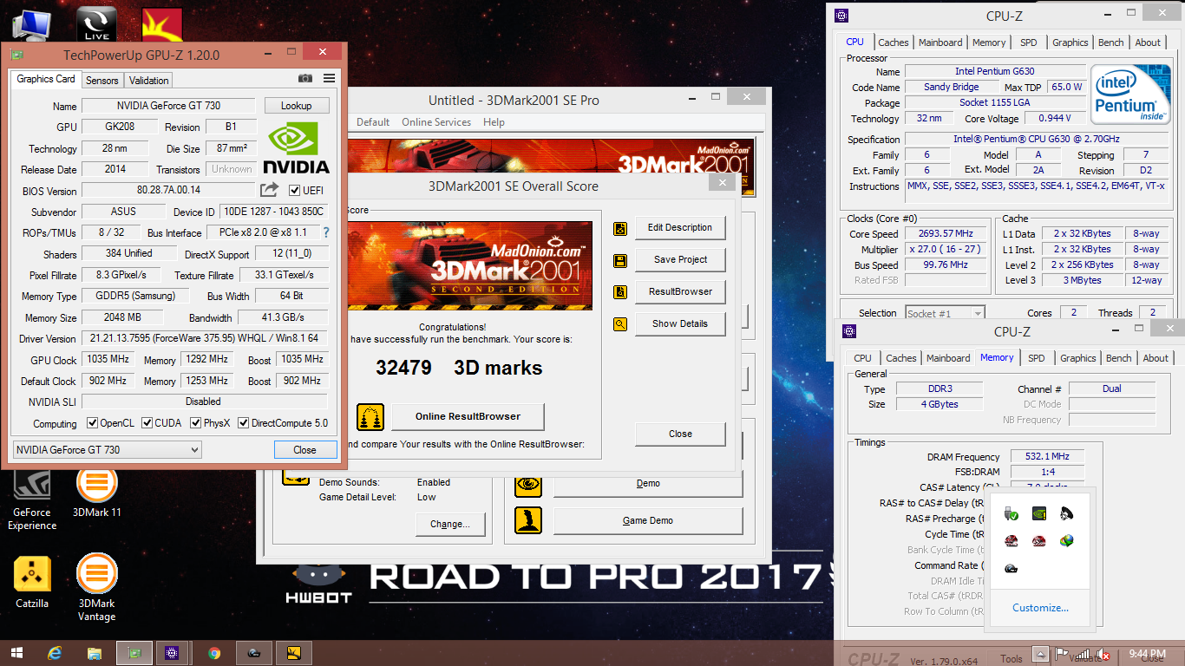Open the Caches tab in processor CPU-Z window
Screen dimensions: 1185x666
[894, 42]
